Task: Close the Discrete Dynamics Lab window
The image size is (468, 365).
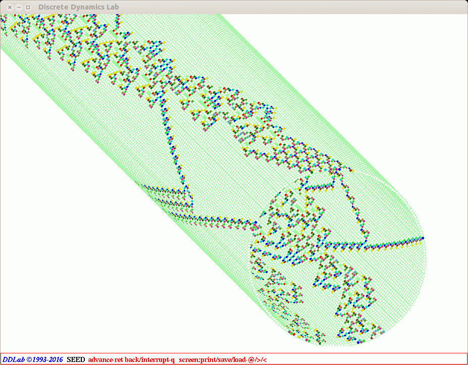Action: pyautogui.click(x=10, y=7)
